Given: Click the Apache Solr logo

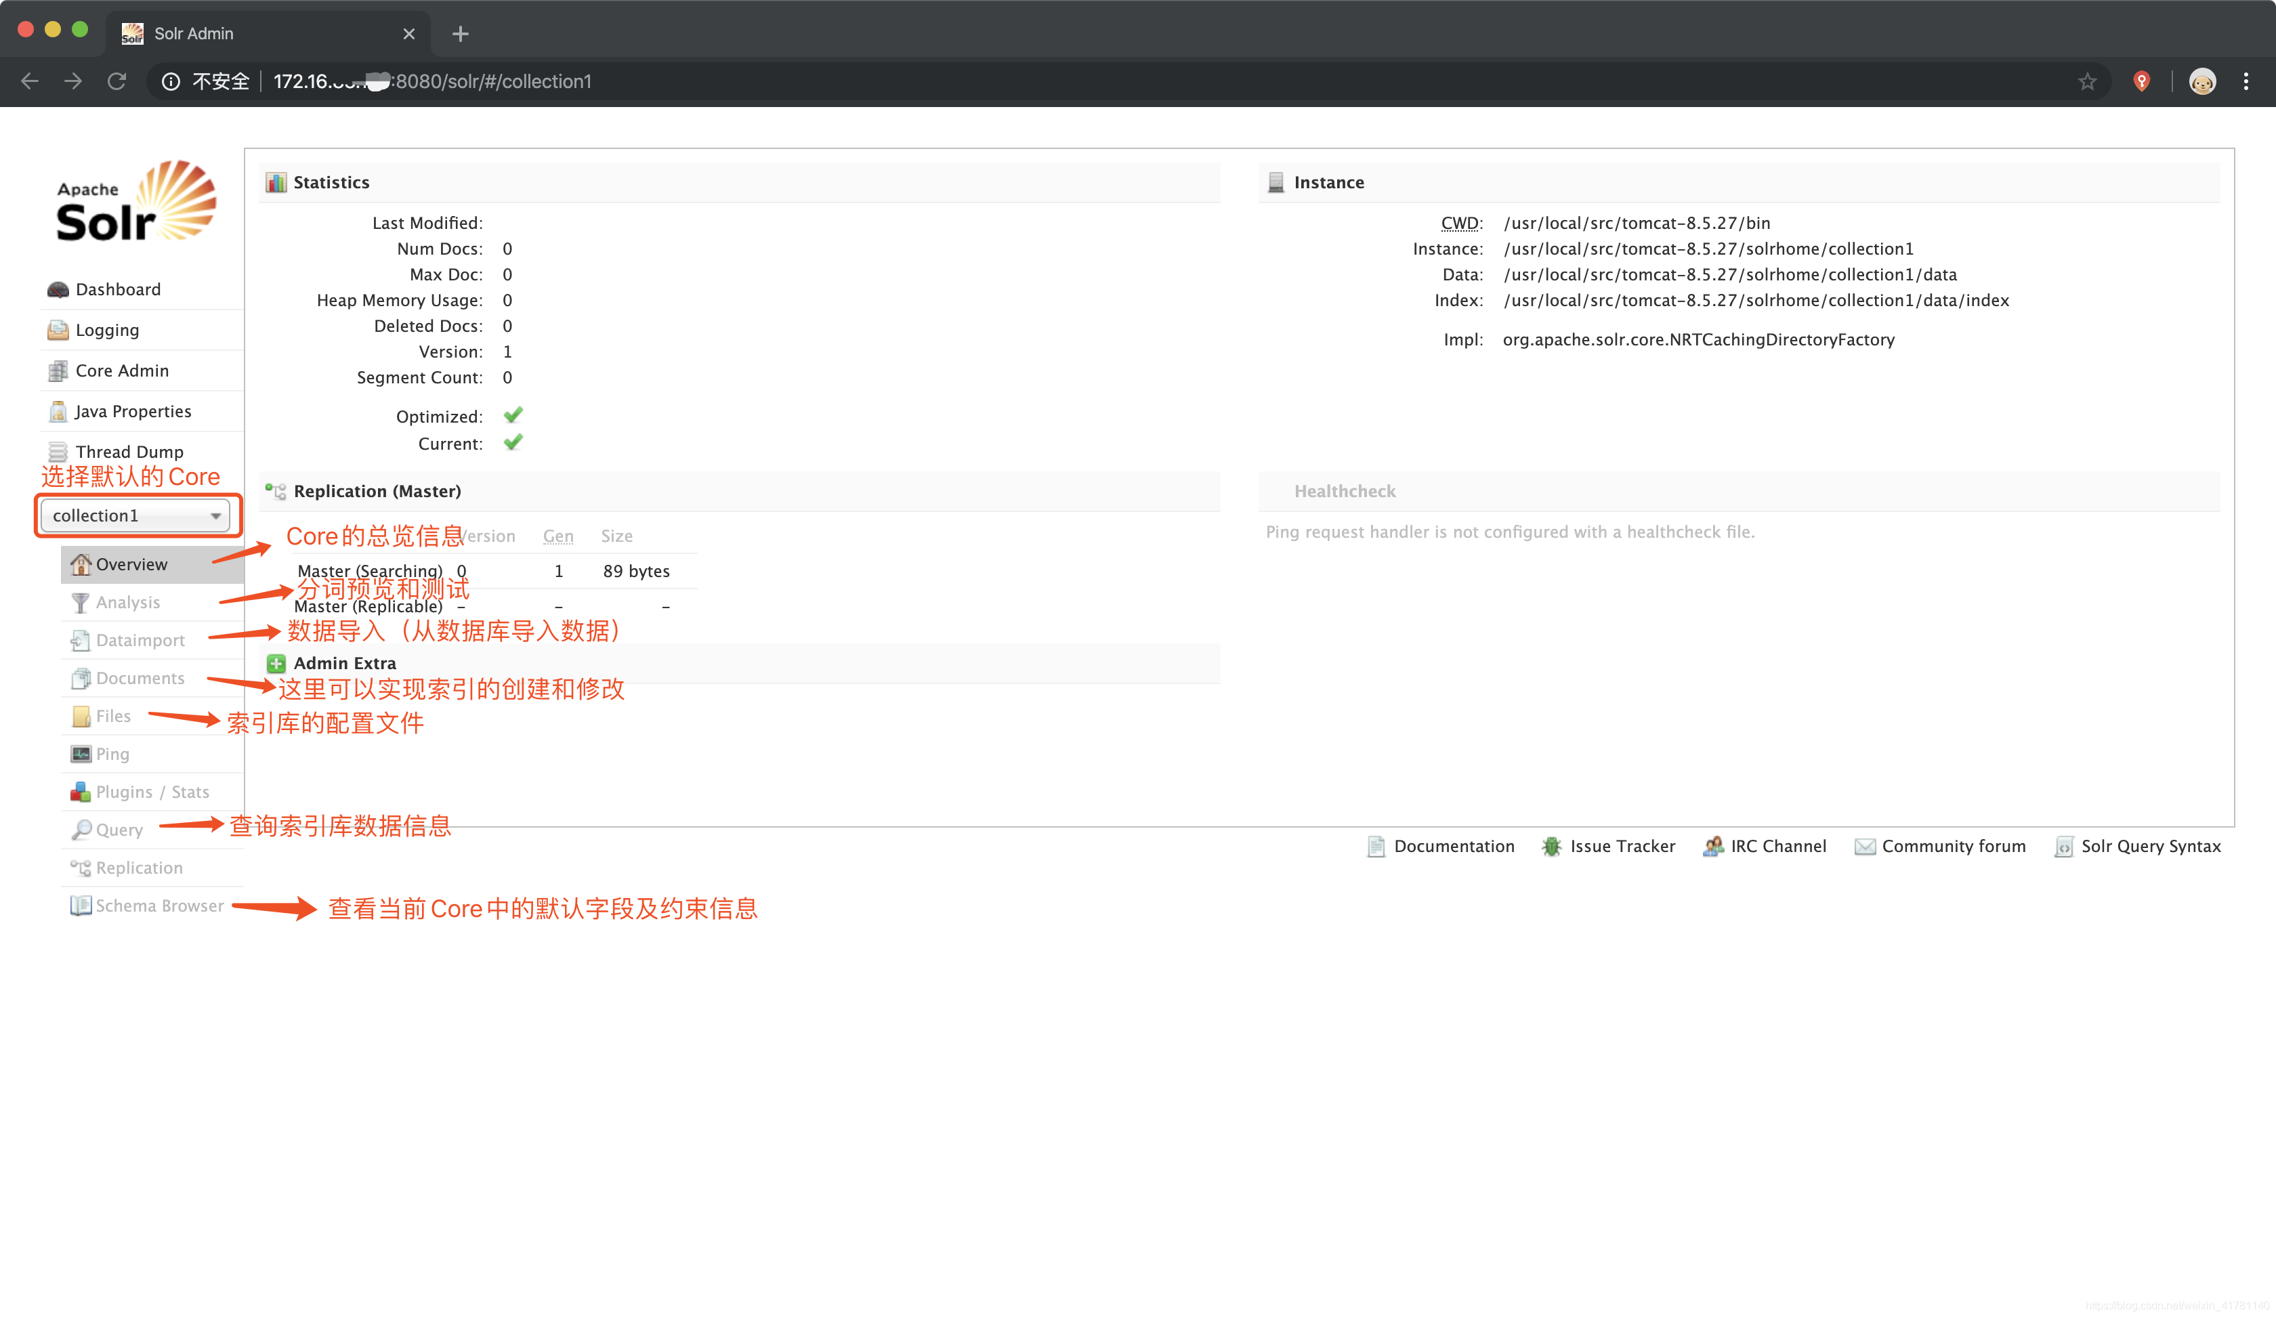Looking at the screenshot, I should click(135, 201).
